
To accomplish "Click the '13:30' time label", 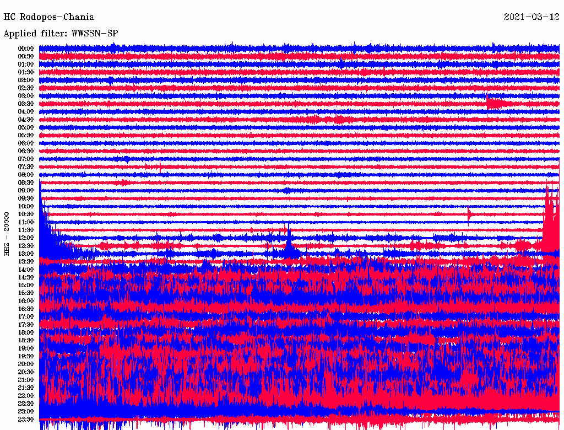I will (26, 261).
